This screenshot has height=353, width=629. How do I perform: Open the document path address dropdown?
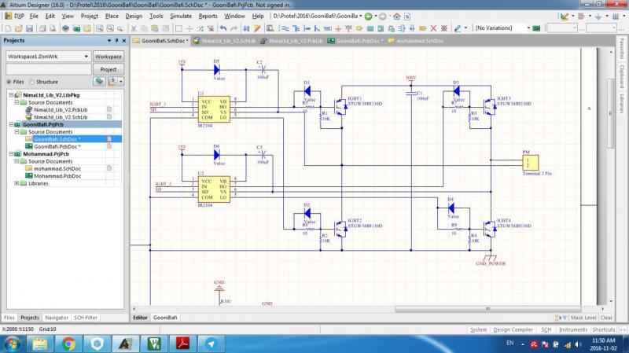pos(361,17)
